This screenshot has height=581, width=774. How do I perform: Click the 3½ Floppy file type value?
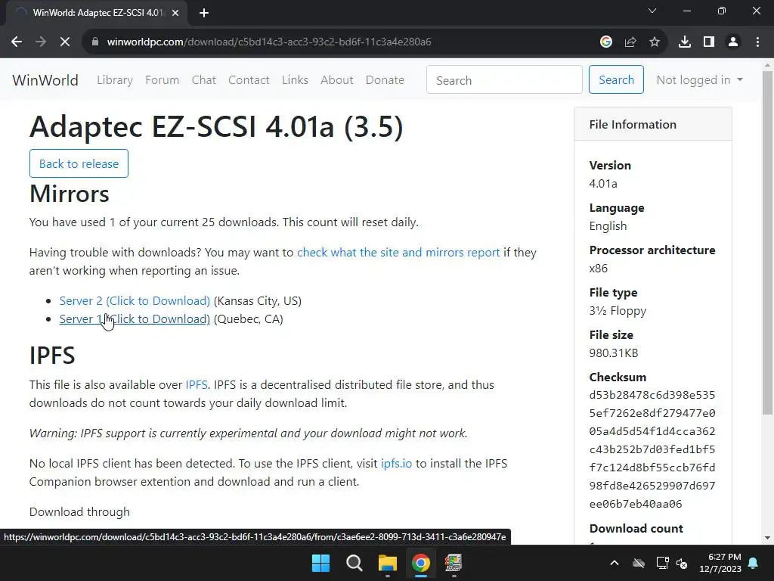point(618,311)
